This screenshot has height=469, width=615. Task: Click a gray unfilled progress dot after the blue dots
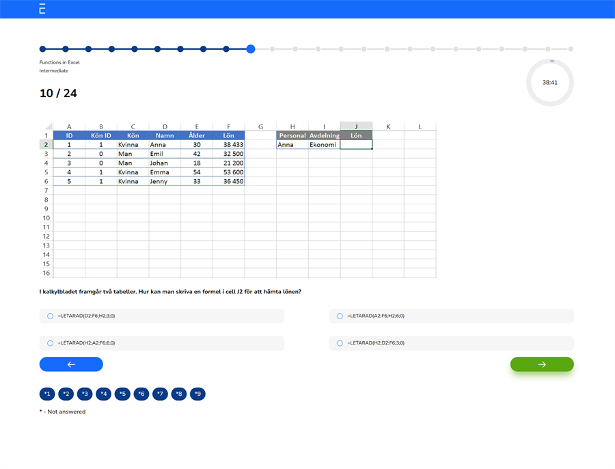(273, 49)
